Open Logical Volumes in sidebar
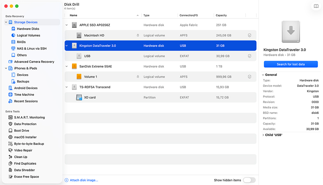Image resolution: width=323 pixels, height=185 pixels. click(28, 35)
